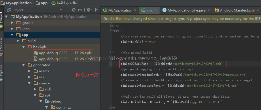
Task: Fold the ext block in editor
Action: pyautogui.click(x=112, y=31)
